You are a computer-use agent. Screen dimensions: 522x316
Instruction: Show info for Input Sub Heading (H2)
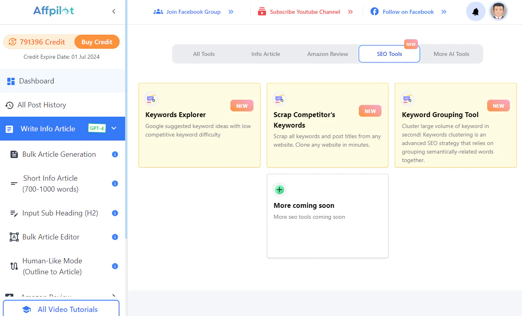click(x=115, y=213)
